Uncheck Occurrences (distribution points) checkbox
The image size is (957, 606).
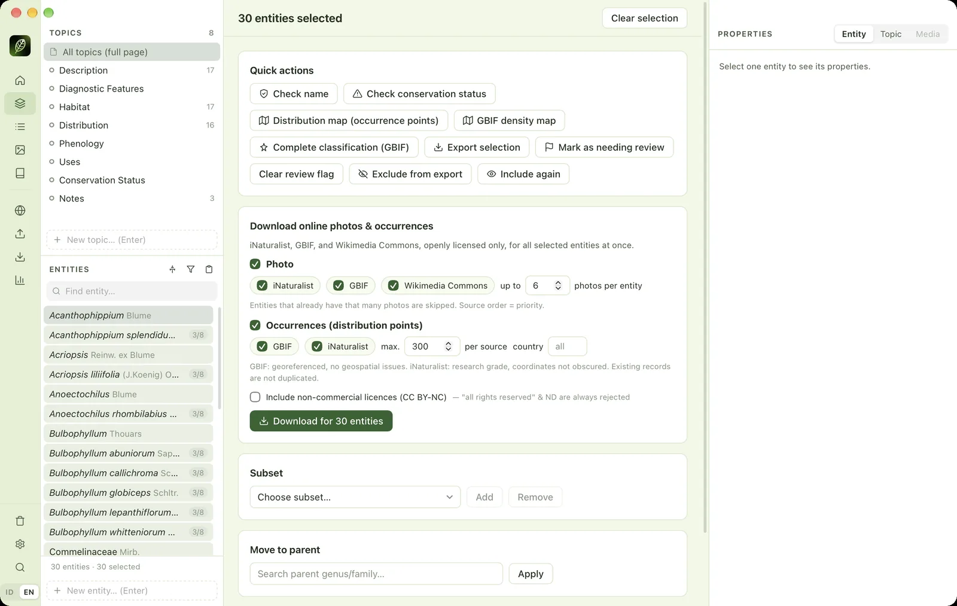[x=255, y=325]
